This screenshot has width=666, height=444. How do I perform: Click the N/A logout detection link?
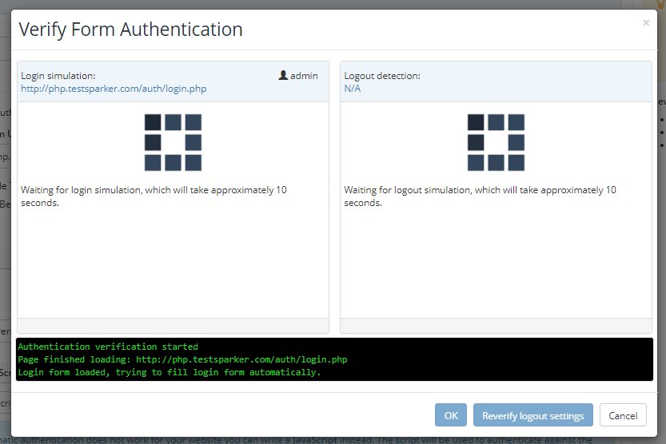click(352, 88)
